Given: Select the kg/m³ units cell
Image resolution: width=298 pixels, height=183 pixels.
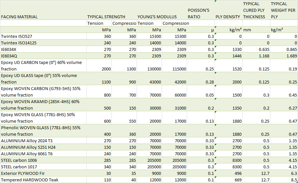Looking at the screenshot, I should click(229, 30).
